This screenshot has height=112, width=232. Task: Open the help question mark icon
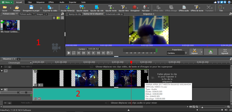229,2
